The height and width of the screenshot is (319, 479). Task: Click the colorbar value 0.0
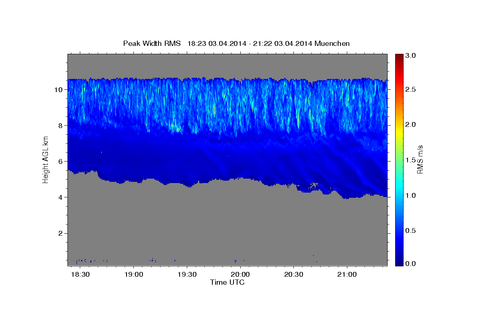click(x=411, y=264)
